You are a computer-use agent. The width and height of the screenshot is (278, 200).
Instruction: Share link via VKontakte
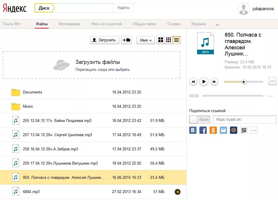[x=193, y=130]
